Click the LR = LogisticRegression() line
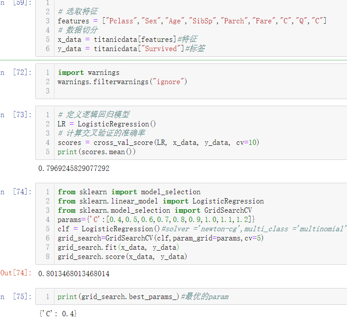Screen dimensions: 347x318 click(x=107, y=124)
